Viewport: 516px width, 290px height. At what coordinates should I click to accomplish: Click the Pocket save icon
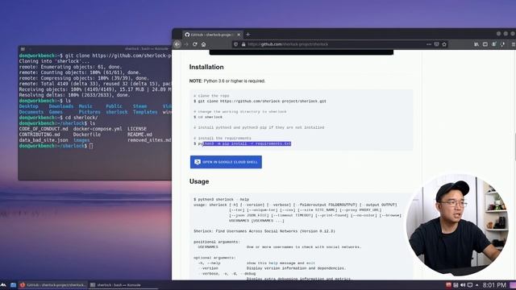436,44
